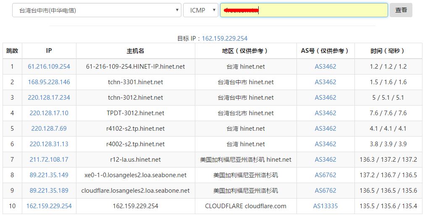Open AS3462 link in hop 1 row

[x=325, y=67]
